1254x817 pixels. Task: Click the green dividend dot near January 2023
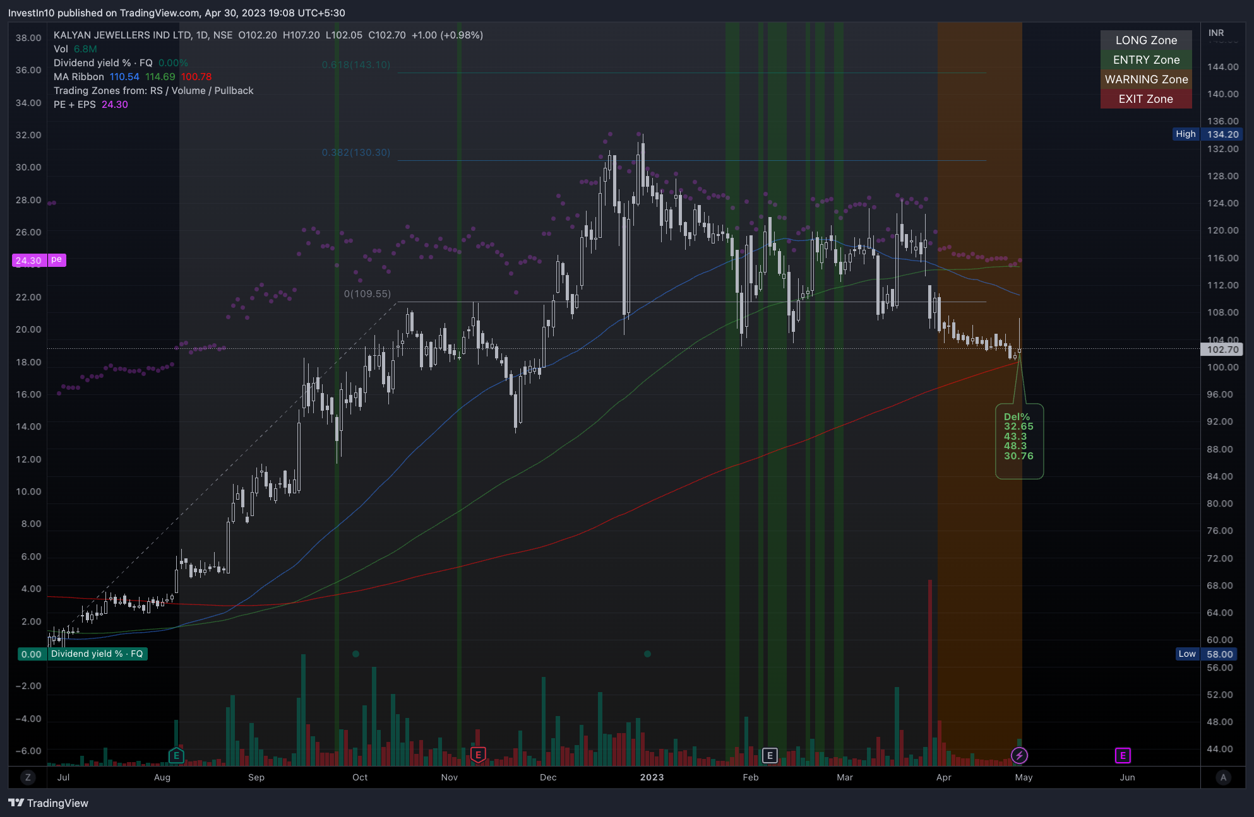(647, 654)
